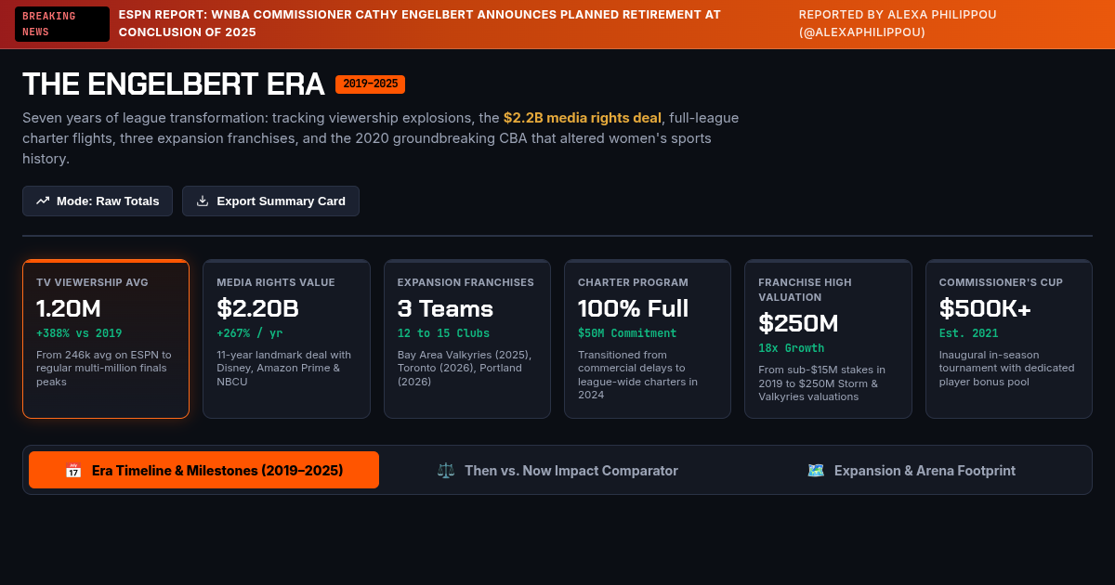Click the highlighted $2.2B media rights deal text
The width and height of the screenshot is (1115, 585).
[583, 118]
